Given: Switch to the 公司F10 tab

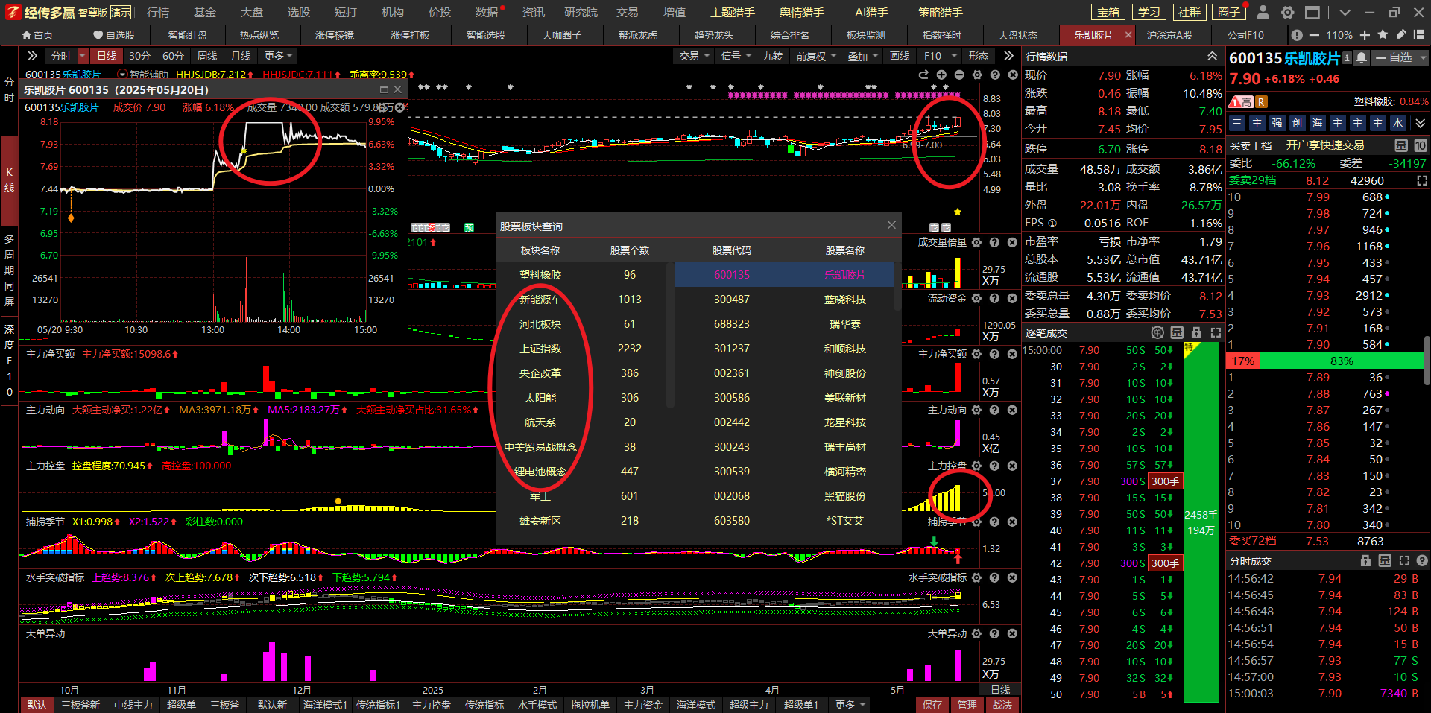Looking at the screenshot, I should tap(1245, 35).
